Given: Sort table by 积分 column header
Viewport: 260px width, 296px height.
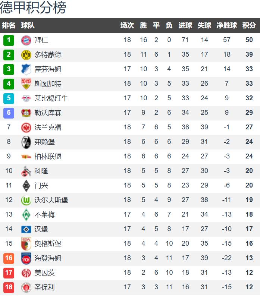Looking at the screenshot, I should (249, 25).
